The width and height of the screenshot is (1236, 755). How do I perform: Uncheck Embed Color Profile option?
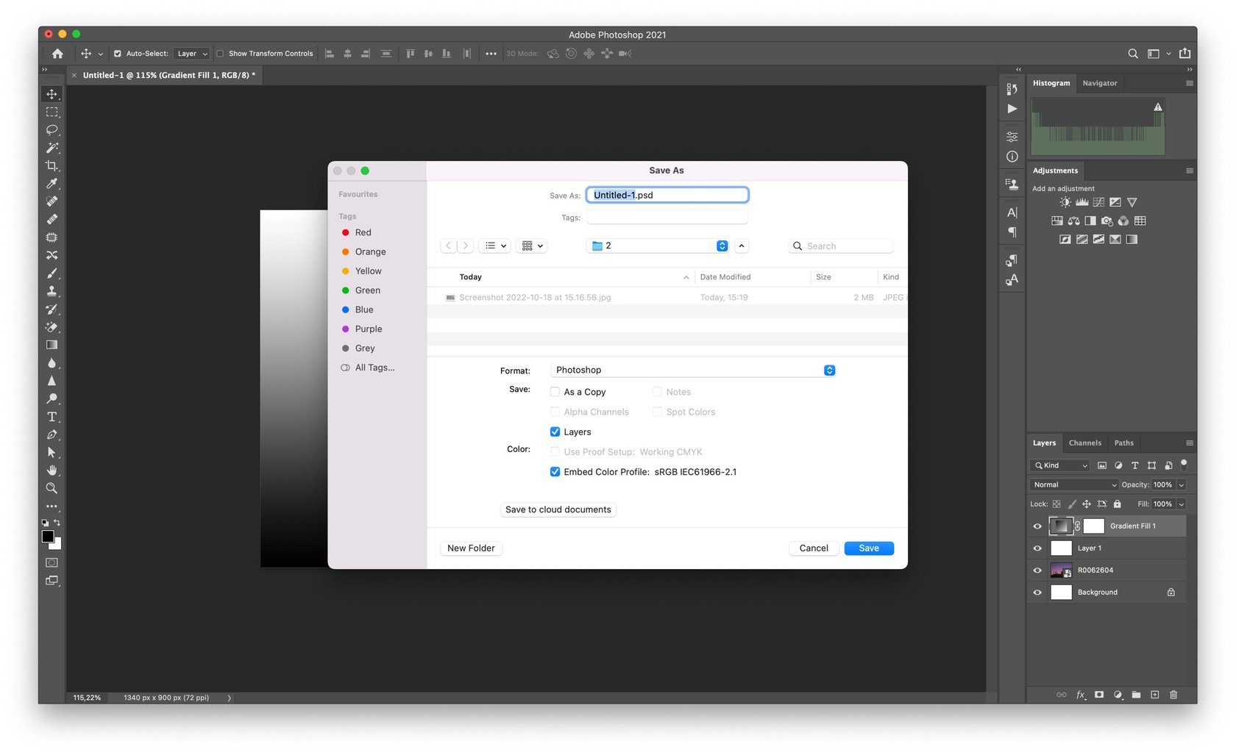(555, 472)
